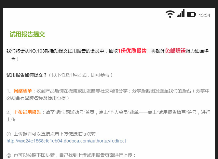Click the circled number ① marker
218x159 pixels.
coord(9,134)
